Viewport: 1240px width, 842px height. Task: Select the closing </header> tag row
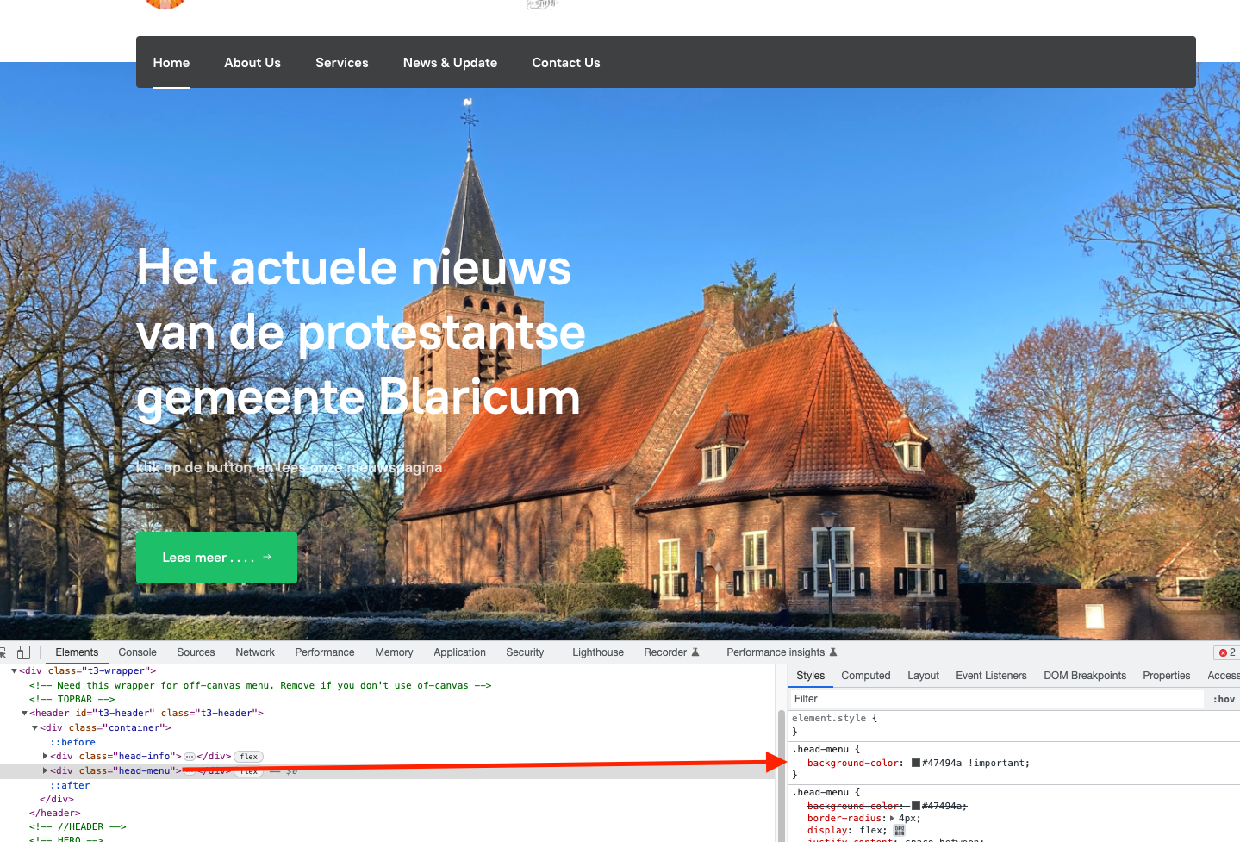coord(54,813)
